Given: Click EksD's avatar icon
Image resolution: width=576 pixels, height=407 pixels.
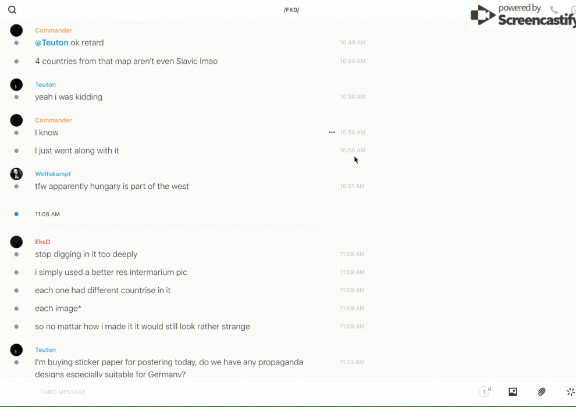Looking at the screenshot, I should (16, 242).
